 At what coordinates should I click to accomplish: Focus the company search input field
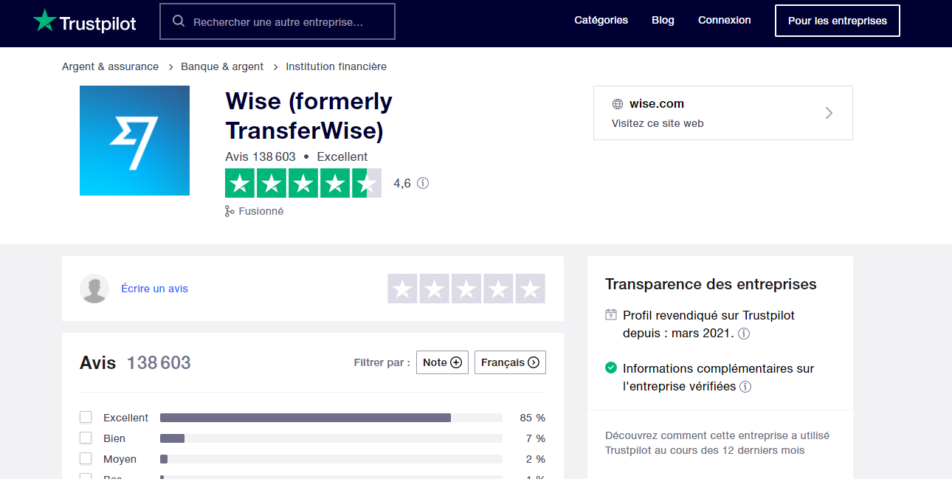point(288,22)
